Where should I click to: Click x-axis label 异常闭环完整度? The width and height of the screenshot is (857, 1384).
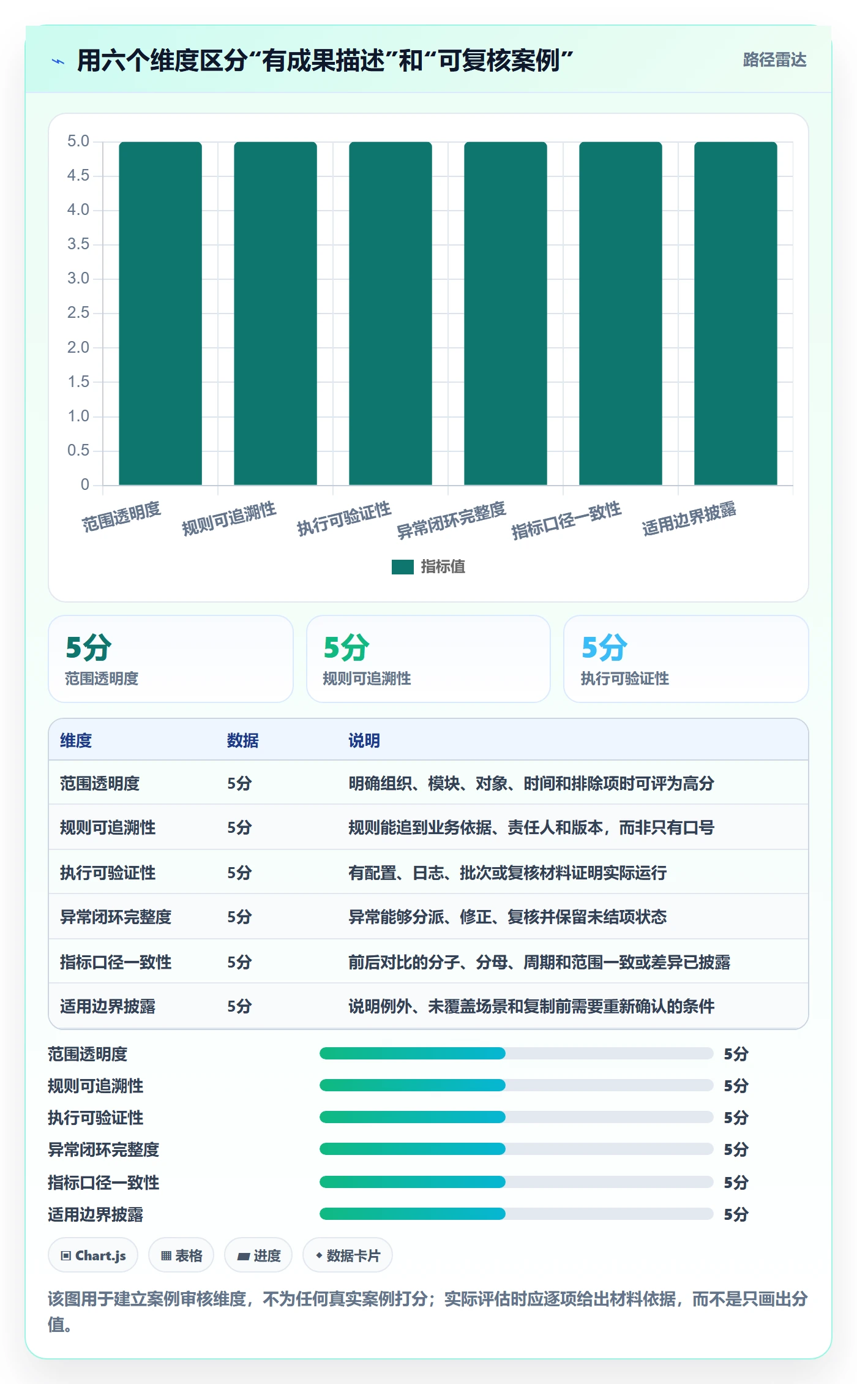tap(451, 519)
